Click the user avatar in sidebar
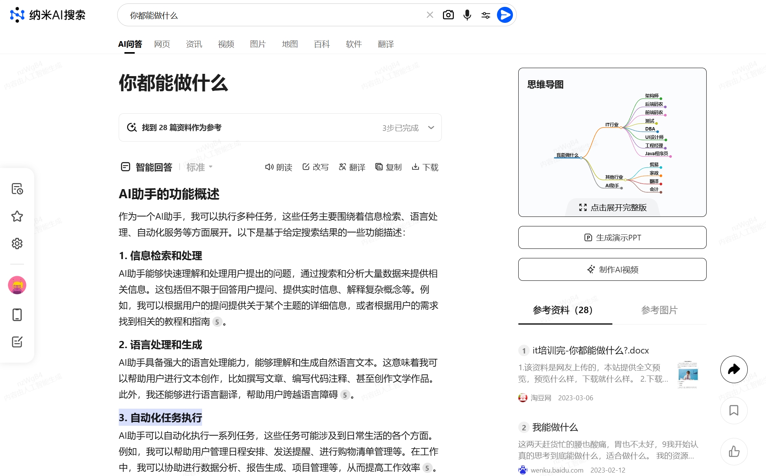 pos(17,285)
